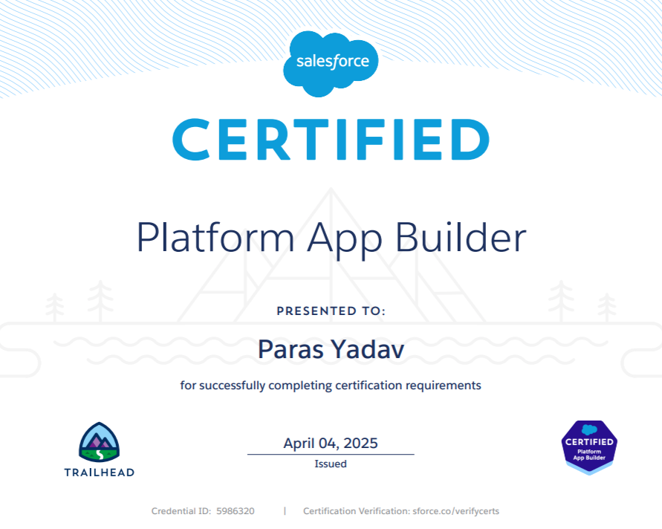
Task: Select the April 04, 2025 date
Action: pyautogui.click(x=331, y=444)
